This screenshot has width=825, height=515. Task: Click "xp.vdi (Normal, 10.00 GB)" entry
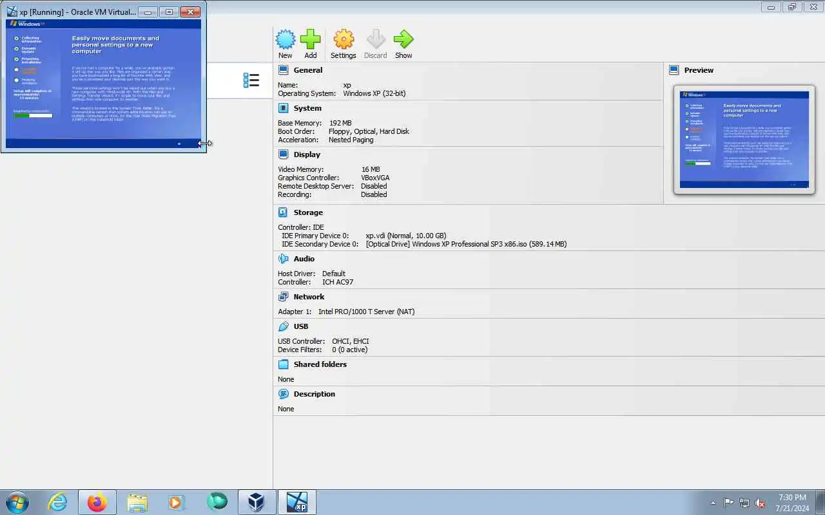(406, 236)
